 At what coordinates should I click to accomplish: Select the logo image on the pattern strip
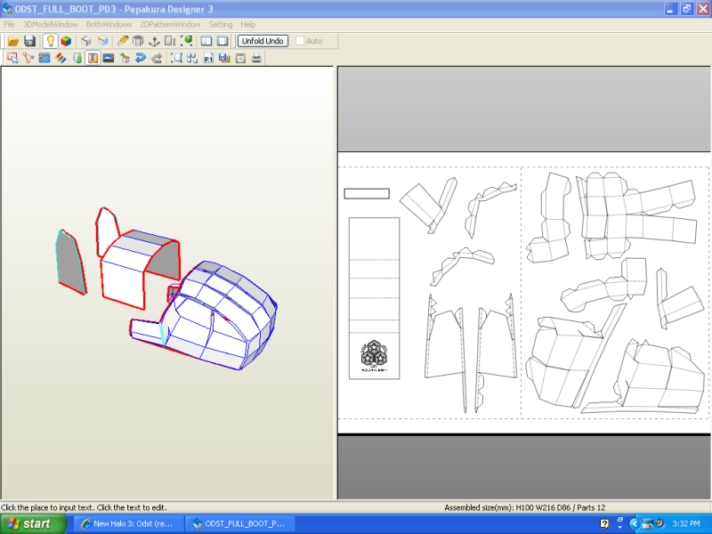point(374,355)
